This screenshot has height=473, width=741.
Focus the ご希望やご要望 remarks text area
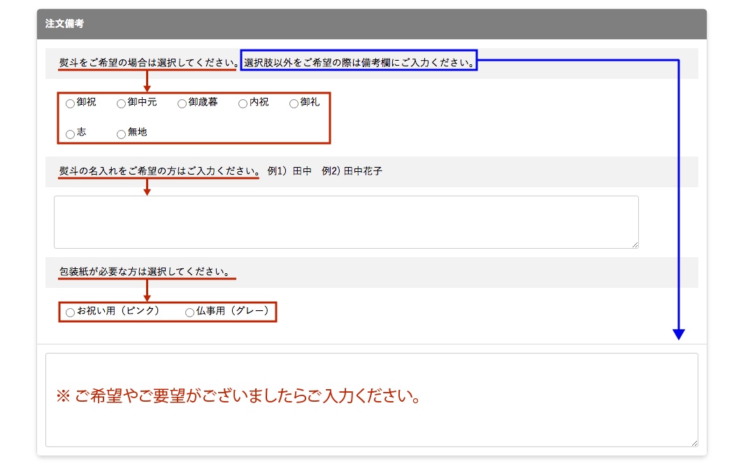(371, 400)
